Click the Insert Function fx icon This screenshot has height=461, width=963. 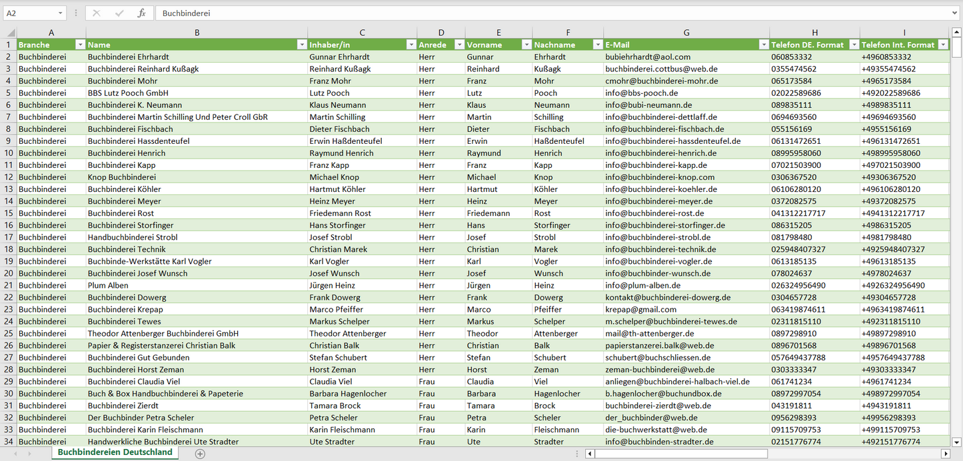click(141, 13)
